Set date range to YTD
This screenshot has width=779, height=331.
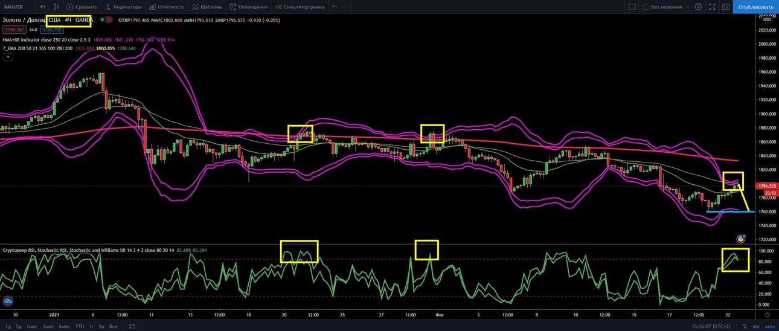tap(79, 327)
